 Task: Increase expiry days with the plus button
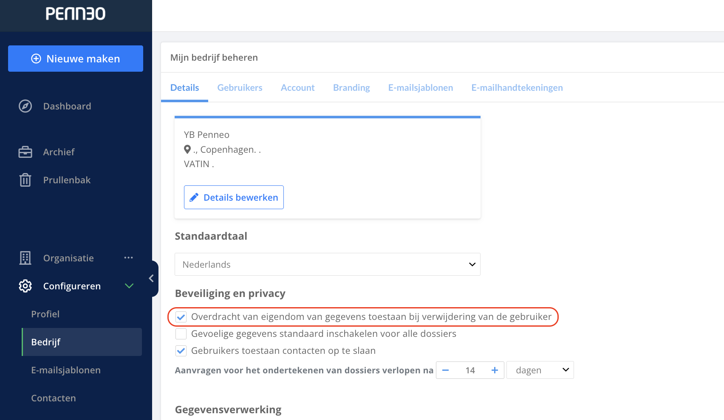click(x=495, y=370)
